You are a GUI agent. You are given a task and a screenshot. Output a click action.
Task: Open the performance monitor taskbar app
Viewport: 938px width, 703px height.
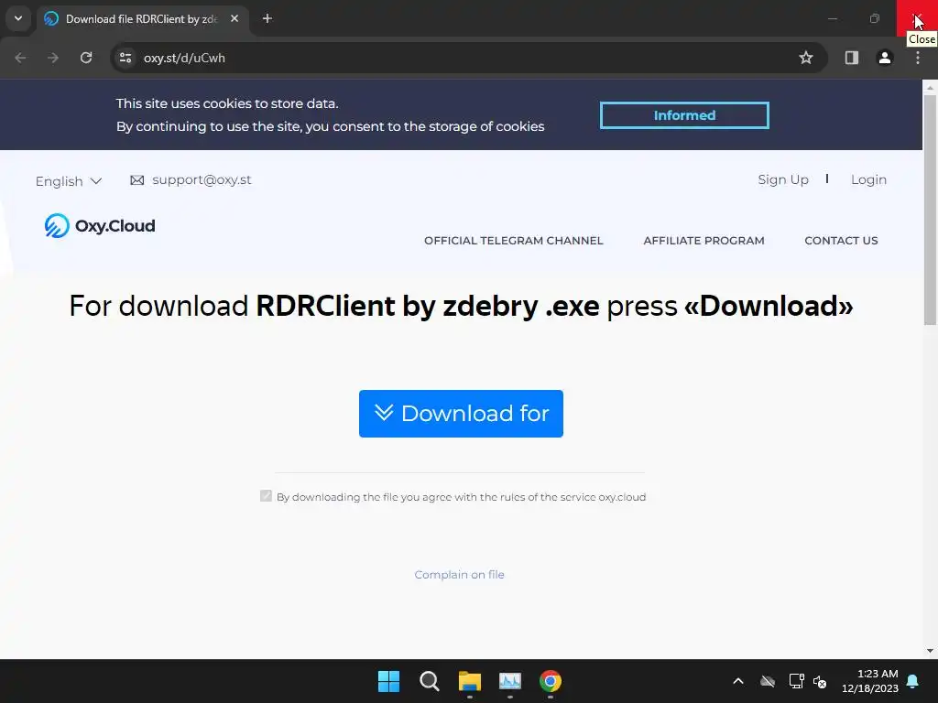click(510, 681)
